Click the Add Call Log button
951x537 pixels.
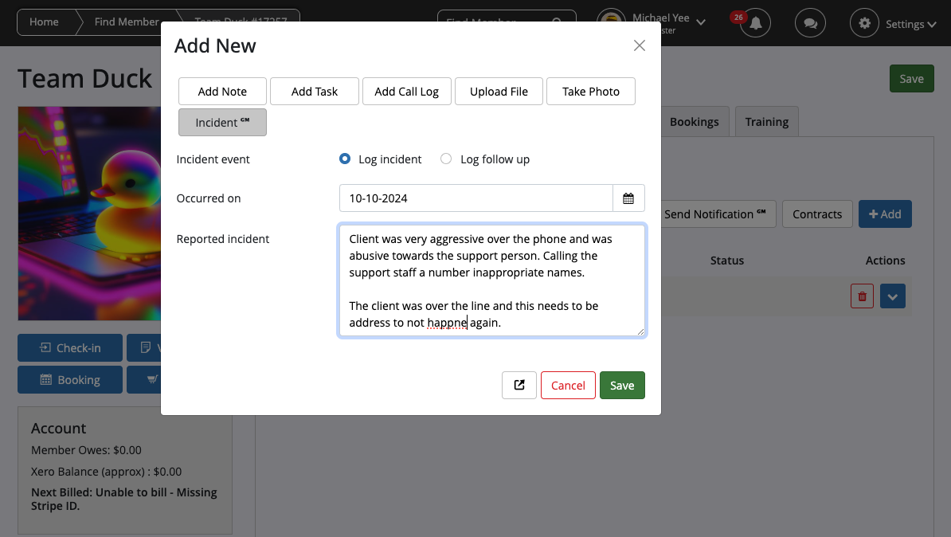[406, 92]
